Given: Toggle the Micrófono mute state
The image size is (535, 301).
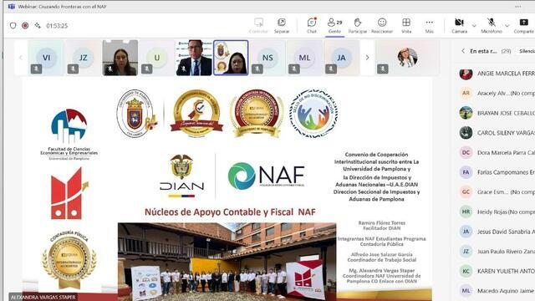Looking at the screenshot, I should coord(492,26).
